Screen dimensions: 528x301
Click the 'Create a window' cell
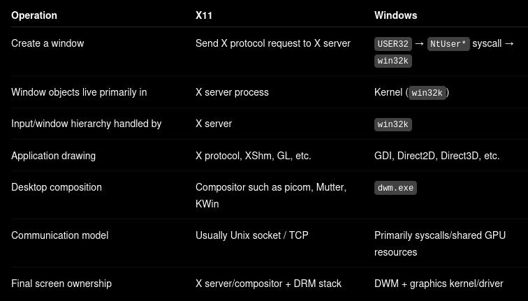[47, 43]
